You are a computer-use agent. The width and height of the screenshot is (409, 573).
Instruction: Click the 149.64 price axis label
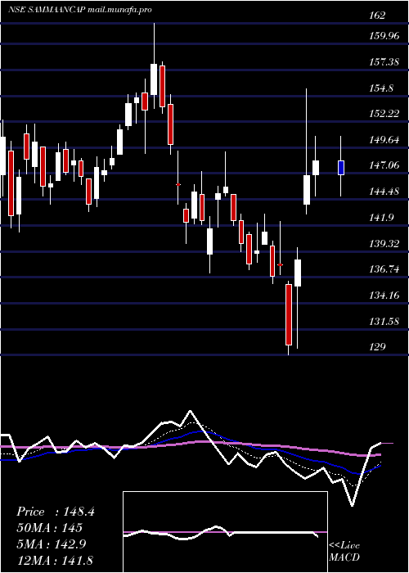point(384,140)
